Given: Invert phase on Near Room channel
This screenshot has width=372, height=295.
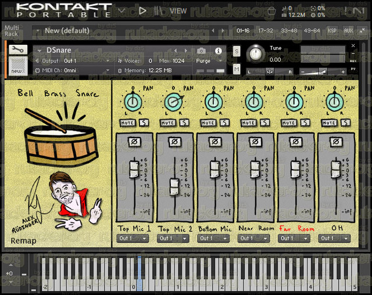Looking at the screenshot, I should [255, 142].
